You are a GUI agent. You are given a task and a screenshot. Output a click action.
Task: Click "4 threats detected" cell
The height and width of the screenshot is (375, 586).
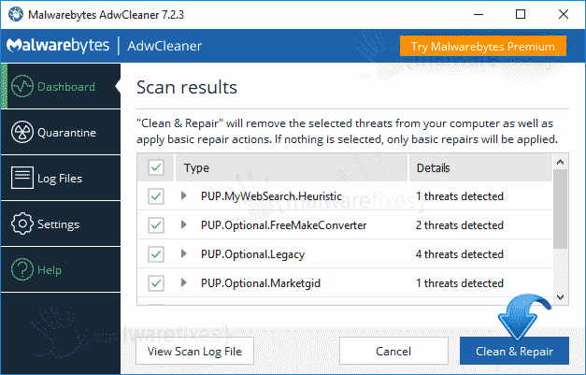[460, 254]
